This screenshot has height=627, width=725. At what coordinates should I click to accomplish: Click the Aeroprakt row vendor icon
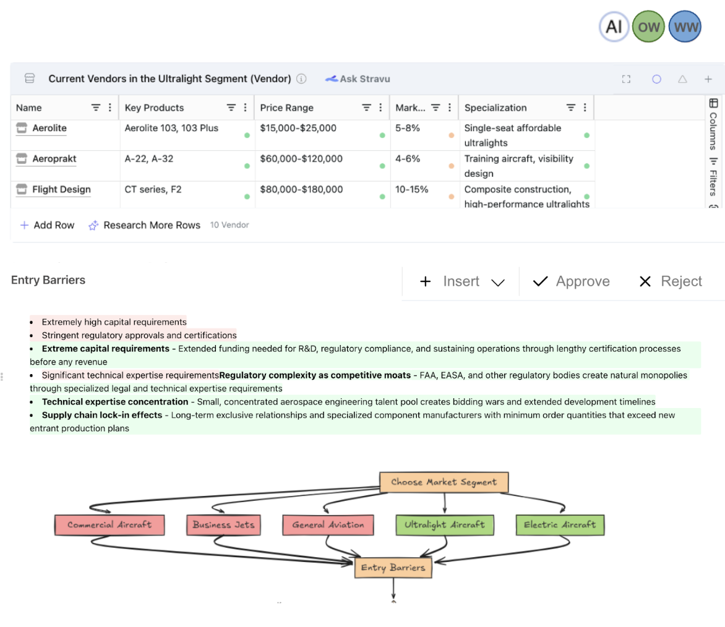(22, 158)
